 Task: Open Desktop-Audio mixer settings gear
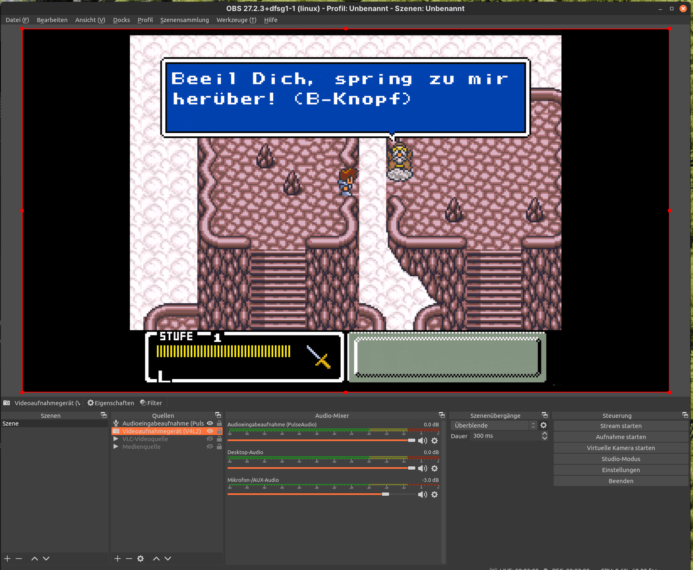[435, 468]
